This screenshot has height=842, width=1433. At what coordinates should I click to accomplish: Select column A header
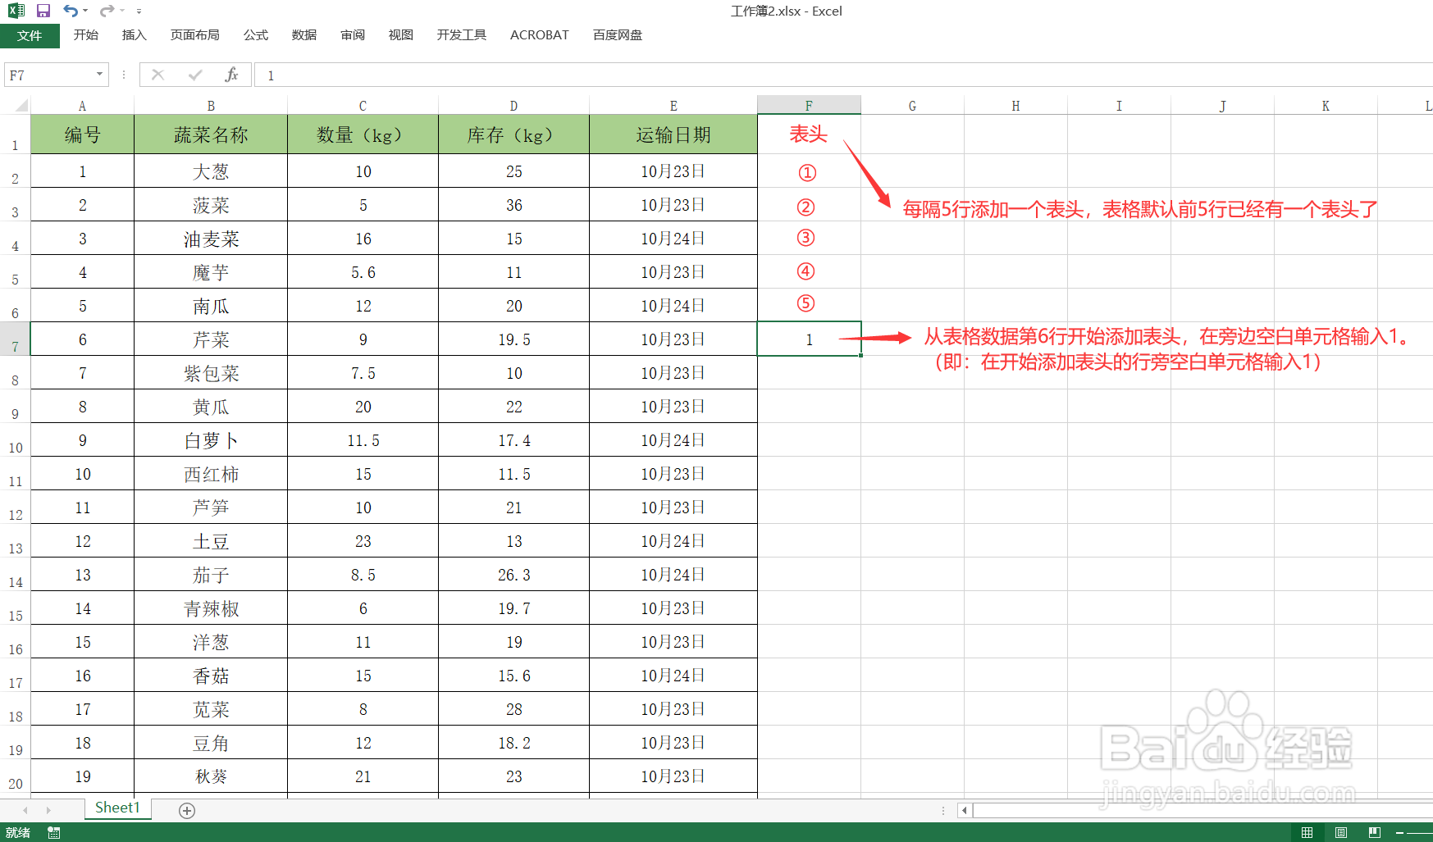tap(82, 105)
